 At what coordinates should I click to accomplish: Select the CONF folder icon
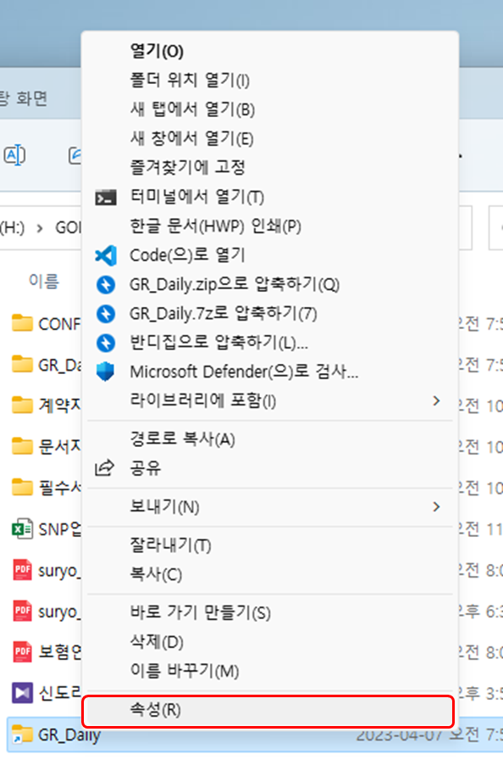pyautogui.click(x=22, y=323)
